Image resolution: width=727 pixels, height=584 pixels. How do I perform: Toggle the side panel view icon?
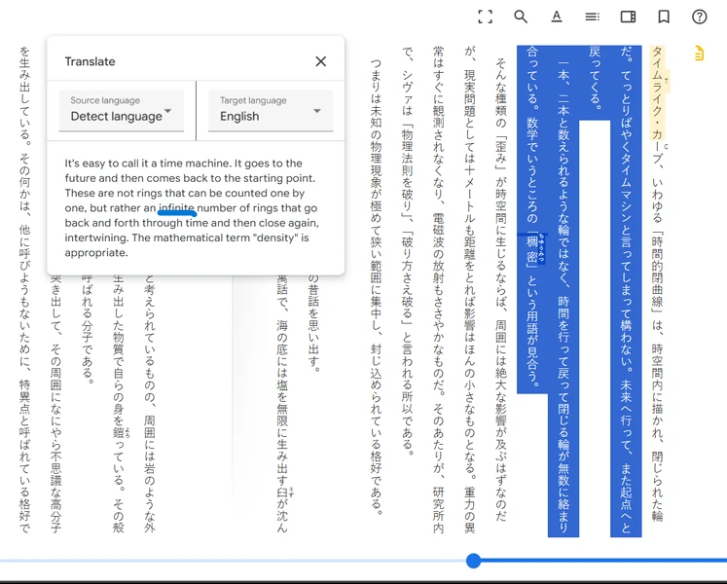[x=629, y=18]
